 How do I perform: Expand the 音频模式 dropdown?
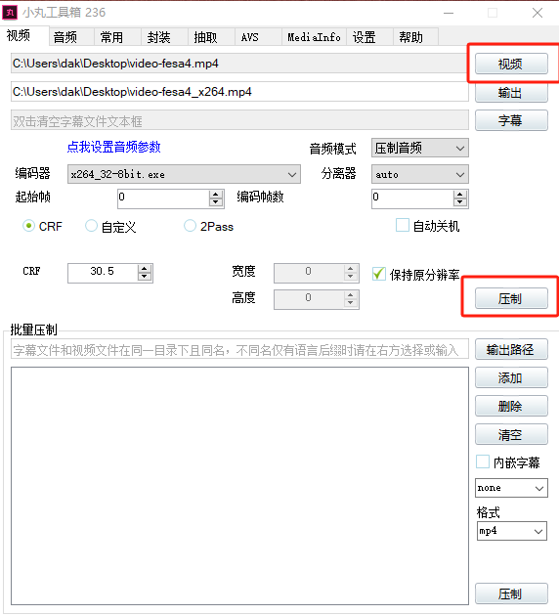tap(420, 149)
